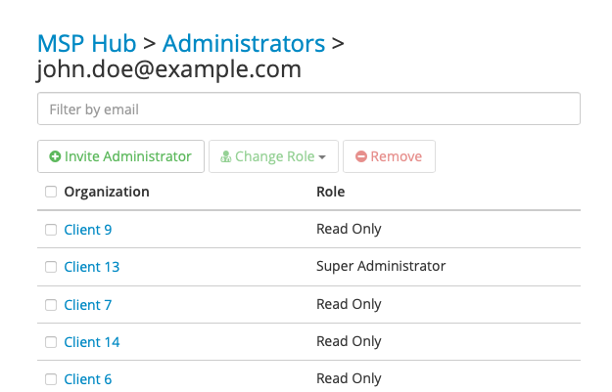Open the Client 7 organization link
The height and width of the screenshot is (392, 612).
(x=88, y=305)
